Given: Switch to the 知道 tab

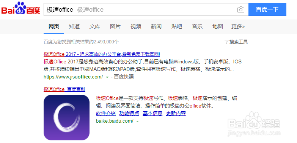Looking at the screenshot, I should 74,26.
